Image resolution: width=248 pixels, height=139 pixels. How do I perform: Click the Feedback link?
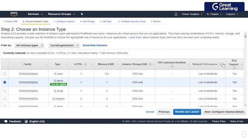[15, 121]
